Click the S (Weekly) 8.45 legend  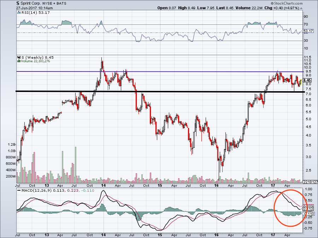tap(38, 57)
